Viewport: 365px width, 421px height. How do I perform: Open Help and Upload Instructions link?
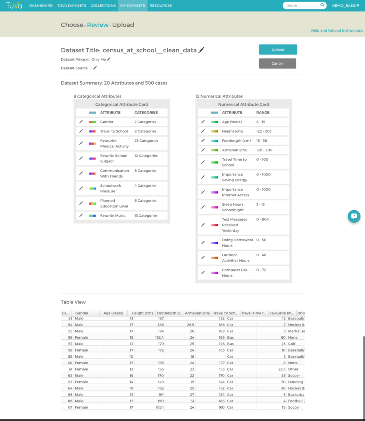point(337,30)
